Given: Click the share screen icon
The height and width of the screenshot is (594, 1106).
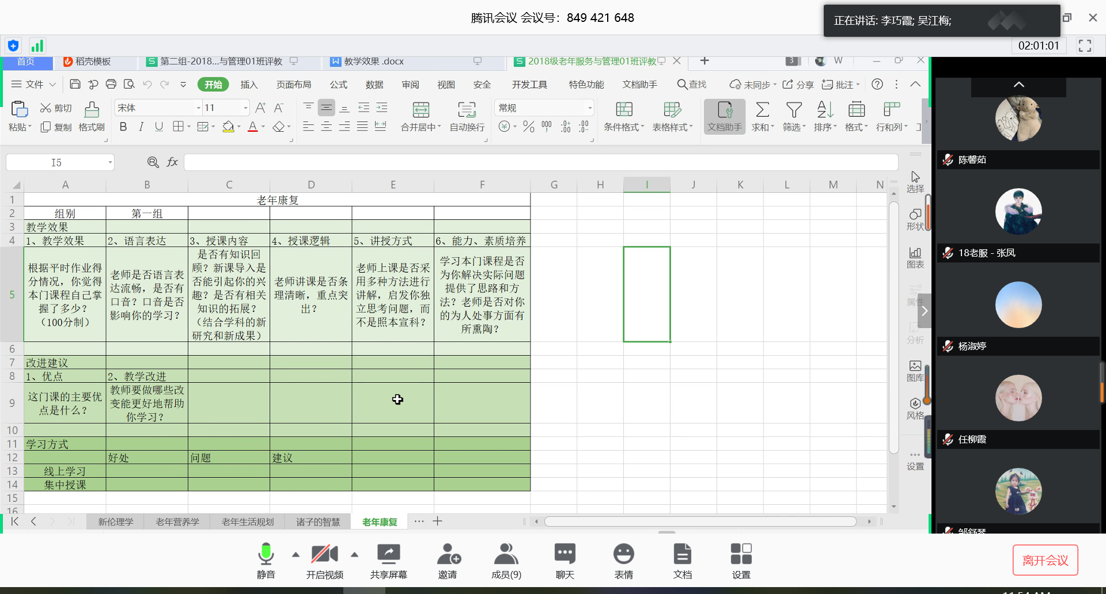Looking at the screenshot, I should click(x=388, y=554).
